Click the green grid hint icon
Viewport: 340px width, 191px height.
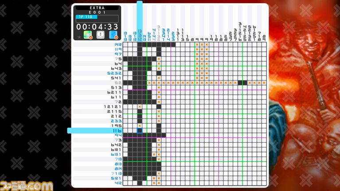pos(88,35)
